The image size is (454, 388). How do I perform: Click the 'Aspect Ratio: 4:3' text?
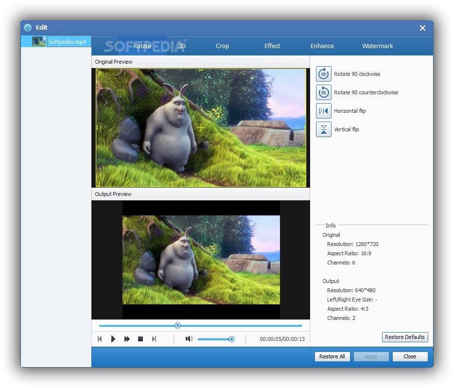[x=348, y=309]
